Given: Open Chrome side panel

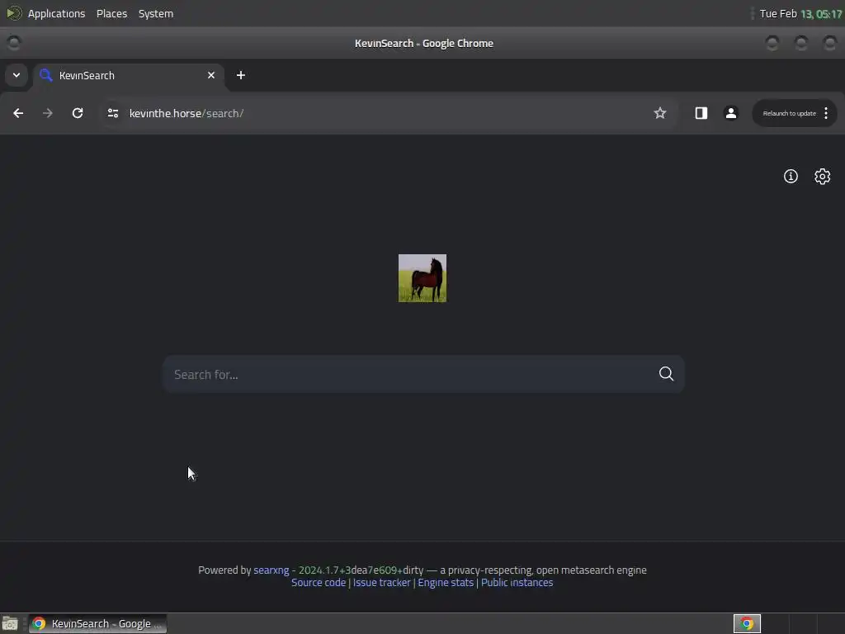Looking at the screenshot, I should click(701, 113).
